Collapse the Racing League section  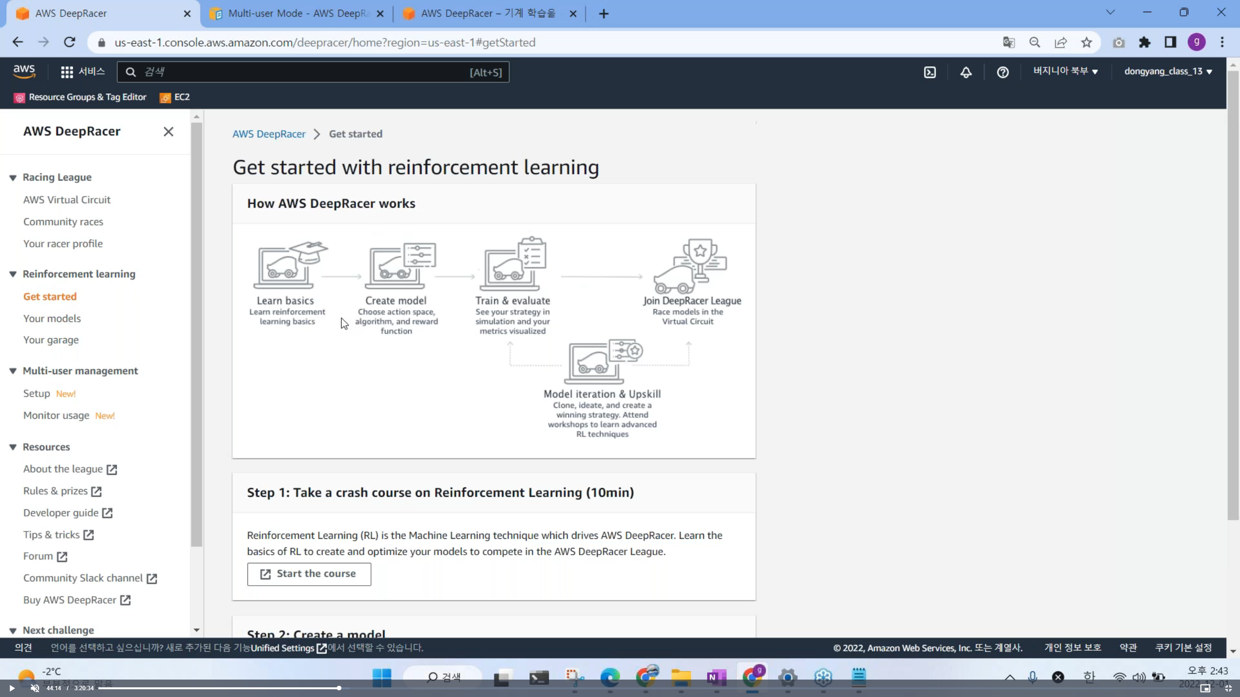click(x=13, y=178)
